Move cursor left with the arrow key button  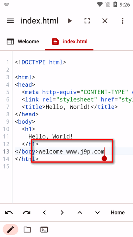tap(44, 213)
